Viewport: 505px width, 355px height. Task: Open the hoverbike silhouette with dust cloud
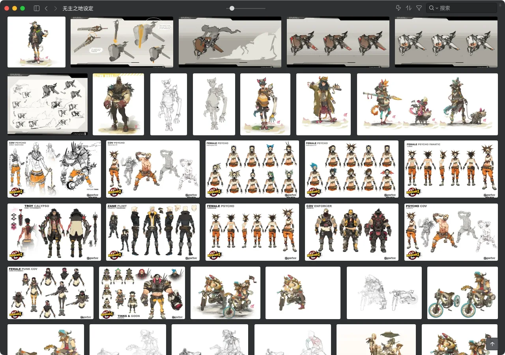230,42
